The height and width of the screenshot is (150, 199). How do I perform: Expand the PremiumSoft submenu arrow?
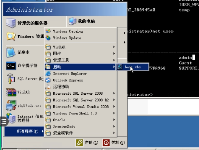coord(114,127)
